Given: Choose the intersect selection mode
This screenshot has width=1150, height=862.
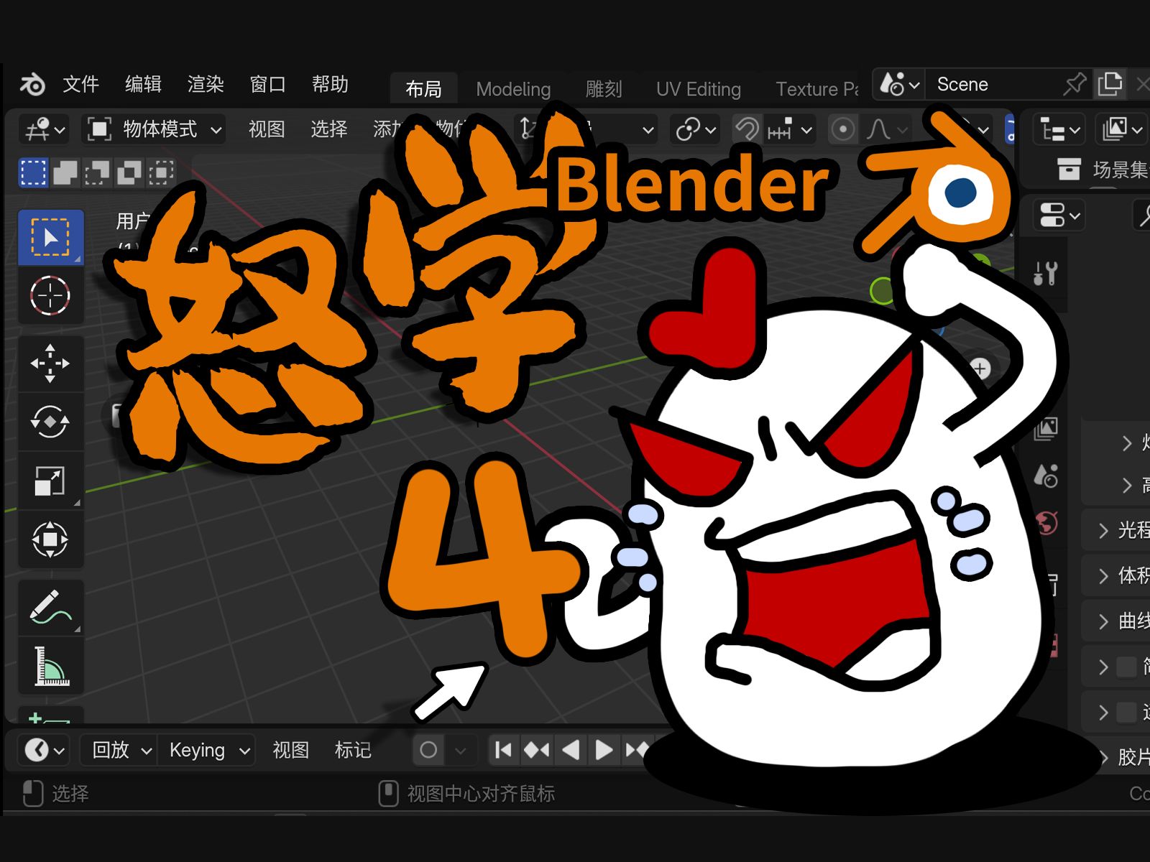Looking at the screenshot, I should pyautogui.click(x=161, y=173).
